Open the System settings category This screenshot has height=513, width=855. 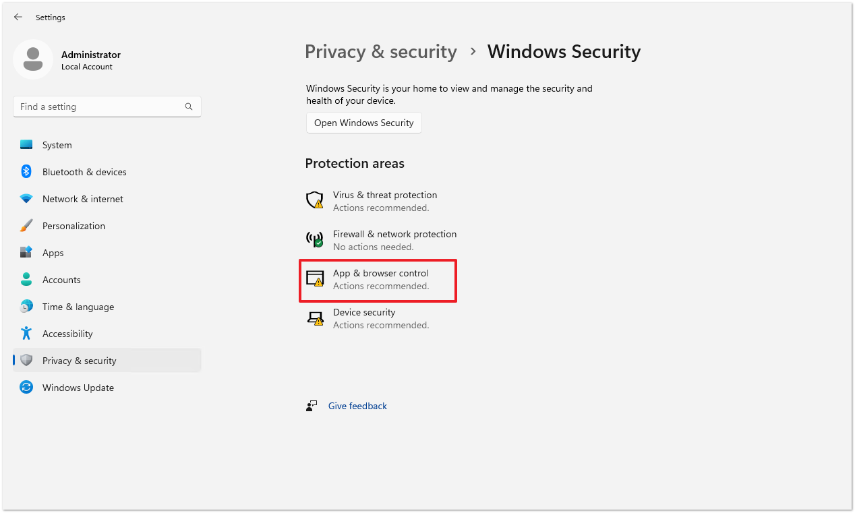[57, 145]
